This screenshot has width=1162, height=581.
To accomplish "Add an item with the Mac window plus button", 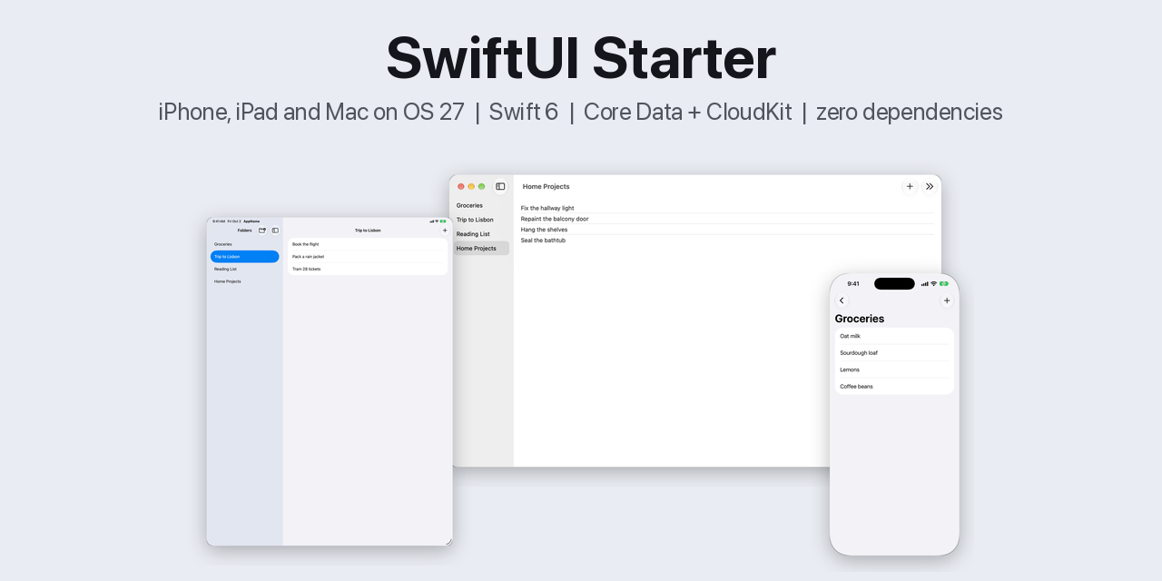I will point(910,186).
